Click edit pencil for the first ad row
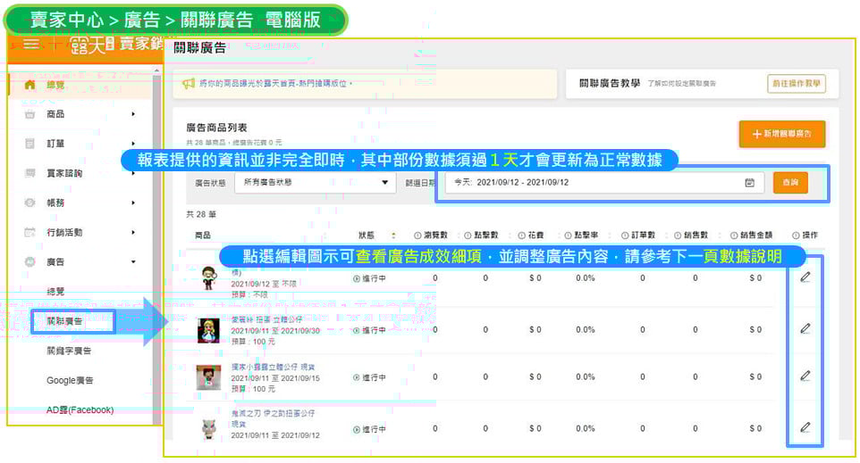860x463 pixels. coord(805,277)
